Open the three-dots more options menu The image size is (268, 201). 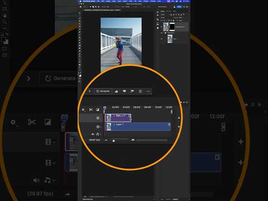coord(149,92)
